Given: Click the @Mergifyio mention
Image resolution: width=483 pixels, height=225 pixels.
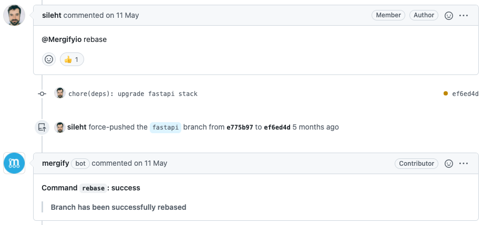Looking at the screenshot, I should [x=61, y=39].
